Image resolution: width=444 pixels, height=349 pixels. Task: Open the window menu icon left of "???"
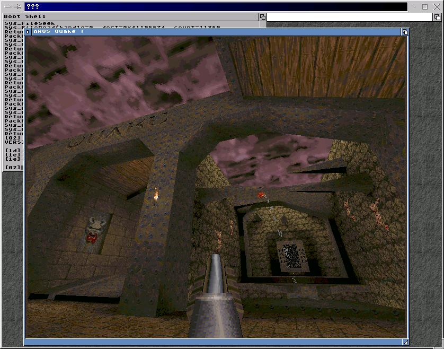(7, 7)
